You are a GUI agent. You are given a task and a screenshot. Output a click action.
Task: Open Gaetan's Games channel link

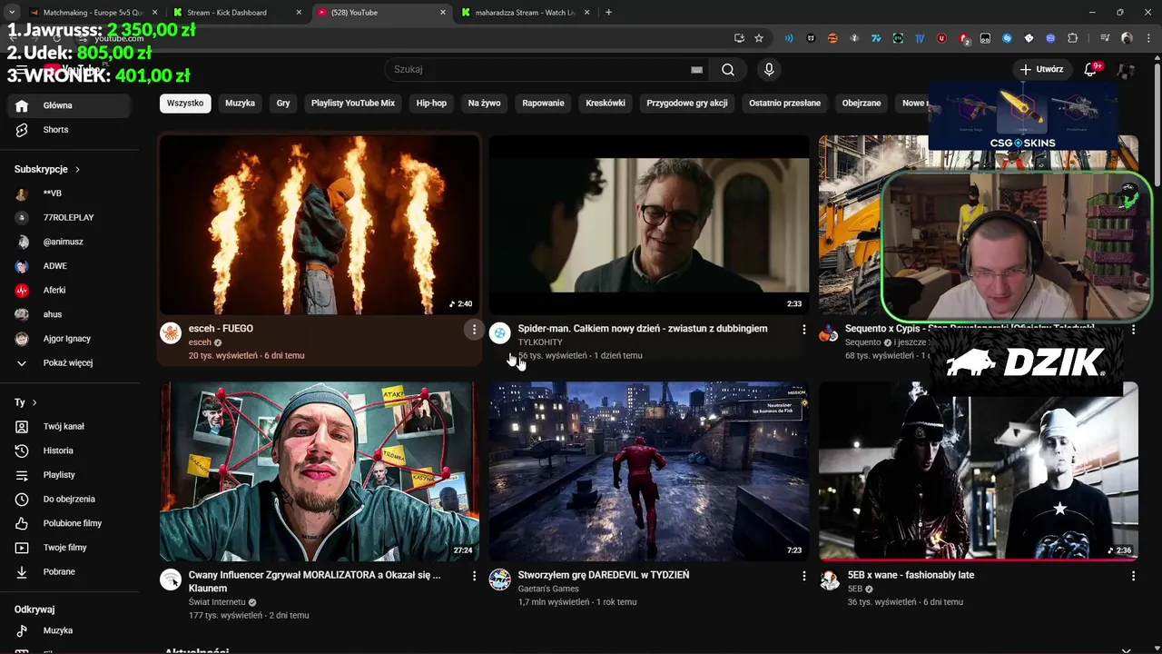[548, 589]
